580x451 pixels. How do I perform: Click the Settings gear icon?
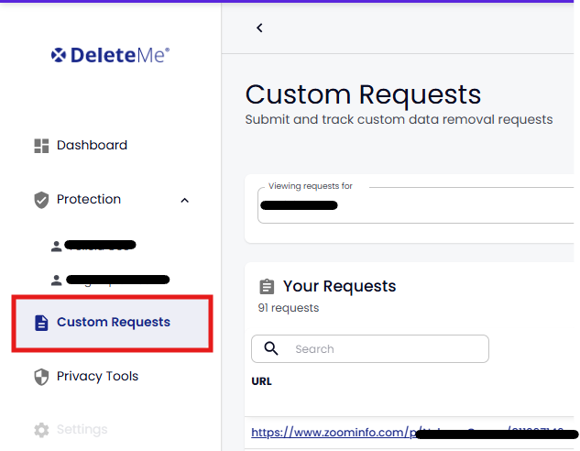tap(41, 430)
